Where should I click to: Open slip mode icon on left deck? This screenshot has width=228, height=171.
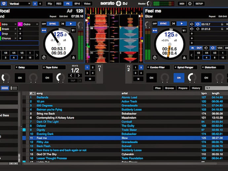pos(44,57)
